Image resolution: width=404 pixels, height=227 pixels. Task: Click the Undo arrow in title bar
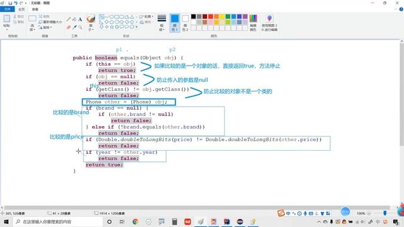(x=15, y=3)
